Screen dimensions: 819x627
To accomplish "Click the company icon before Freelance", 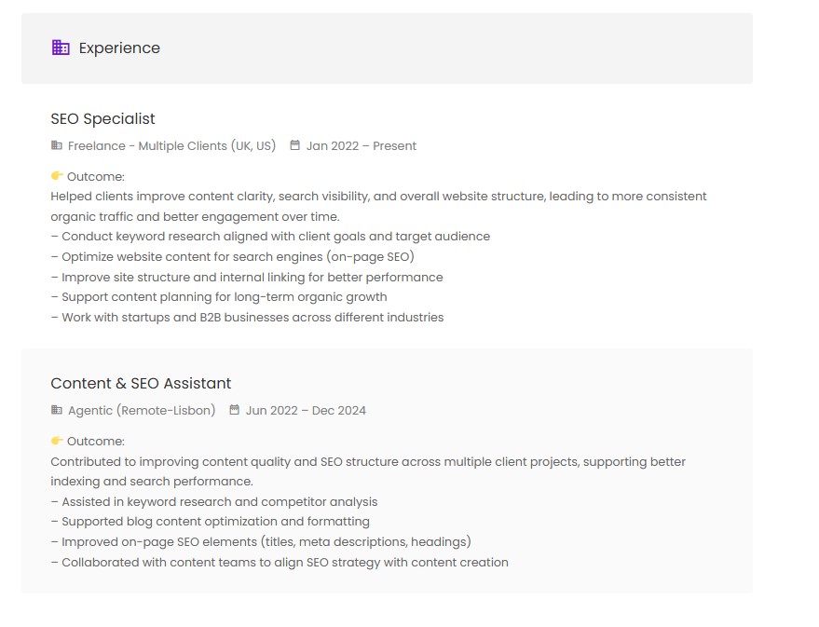I will pyautogui.click(x=57, y=145).
